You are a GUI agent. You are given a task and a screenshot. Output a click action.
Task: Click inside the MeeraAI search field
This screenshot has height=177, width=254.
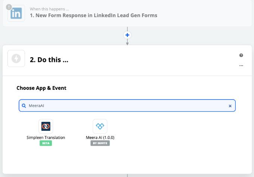pos(127,105)
